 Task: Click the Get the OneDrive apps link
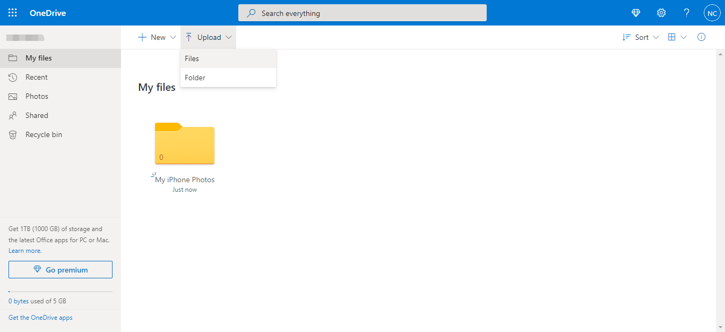click(x=40, y=317)
